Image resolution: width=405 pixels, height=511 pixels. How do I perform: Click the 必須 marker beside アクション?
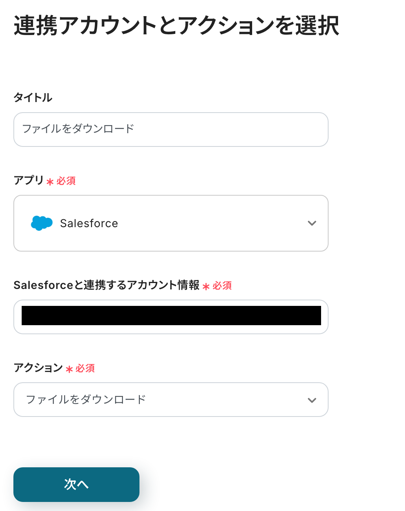point(85,368)
